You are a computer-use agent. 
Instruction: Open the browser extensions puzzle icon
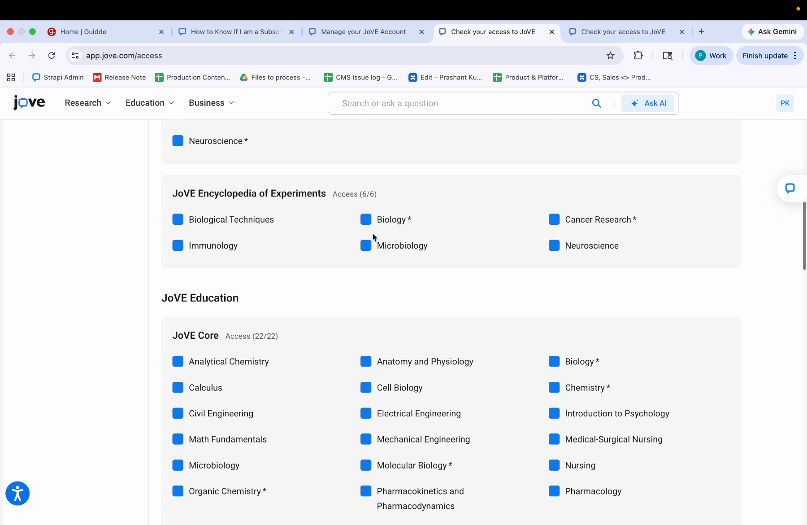(638, 56)
